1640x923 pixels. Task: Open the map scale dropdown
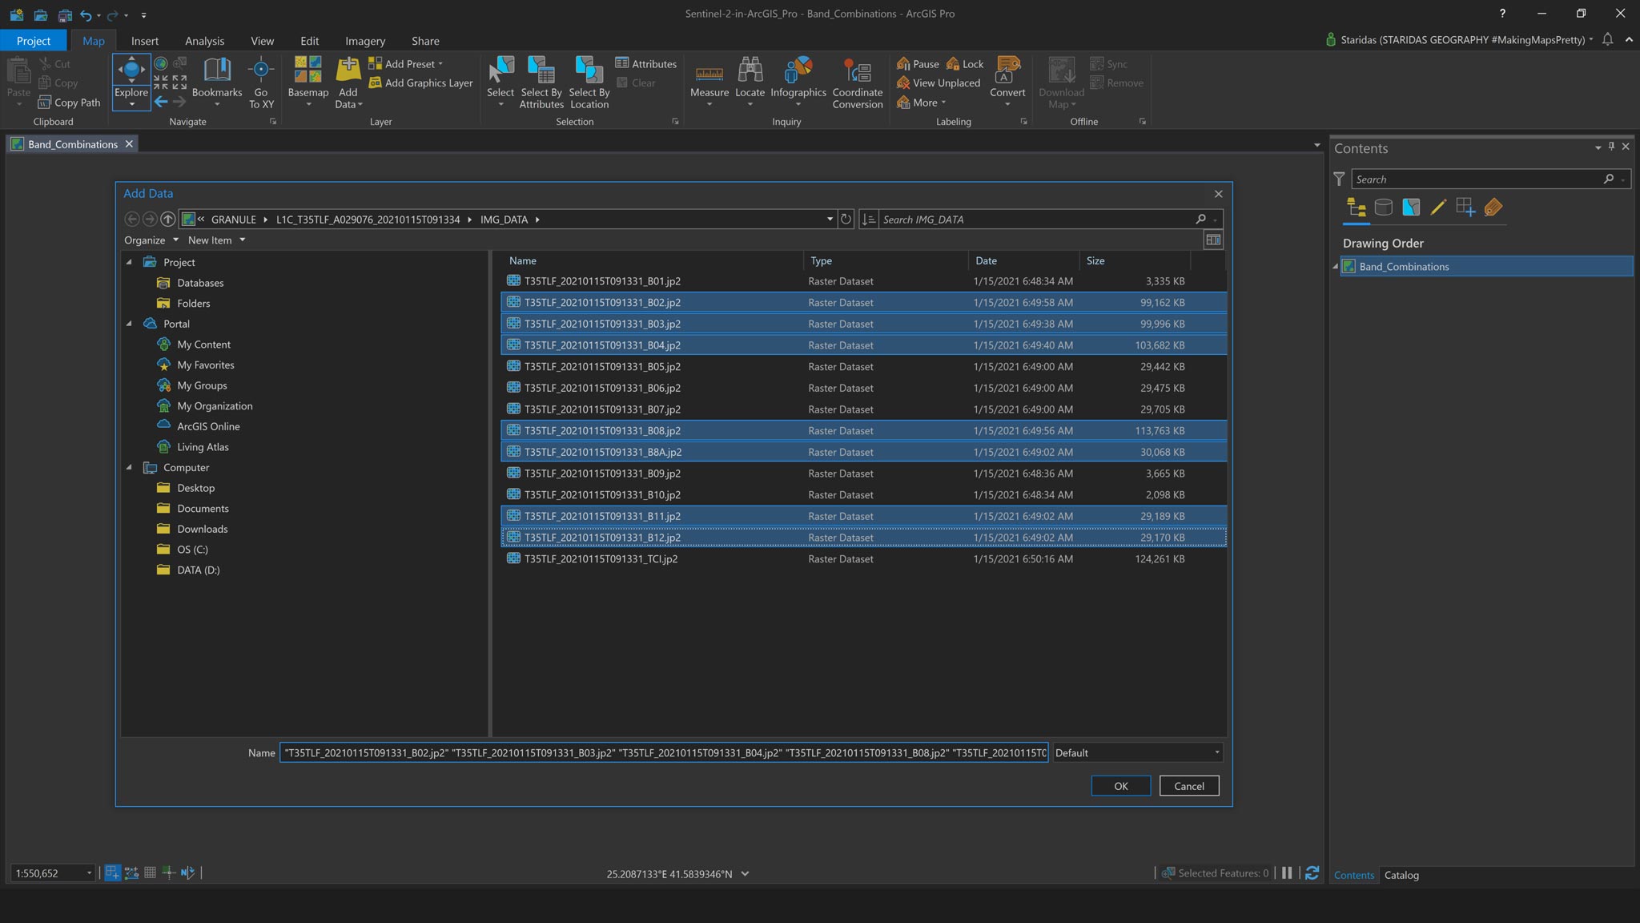(x=89, y=873)
